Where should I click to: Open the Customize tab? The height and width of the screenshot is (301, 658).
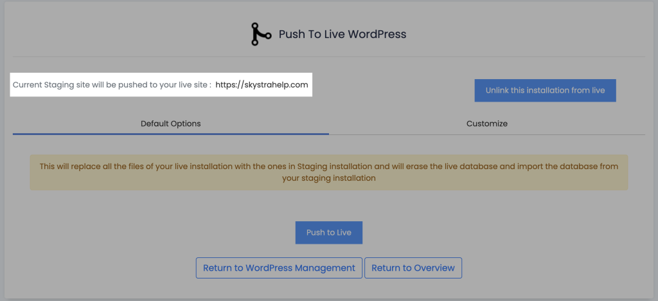coord(486,123)
